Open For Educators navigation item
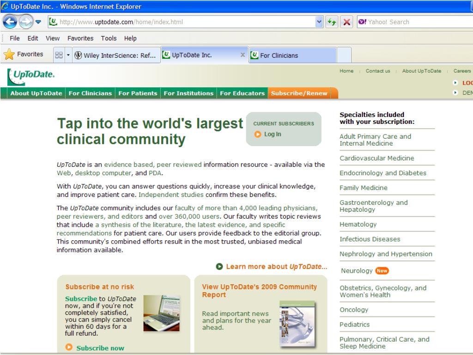The width and height of the screenshot is (473, 355). point(242,93)
